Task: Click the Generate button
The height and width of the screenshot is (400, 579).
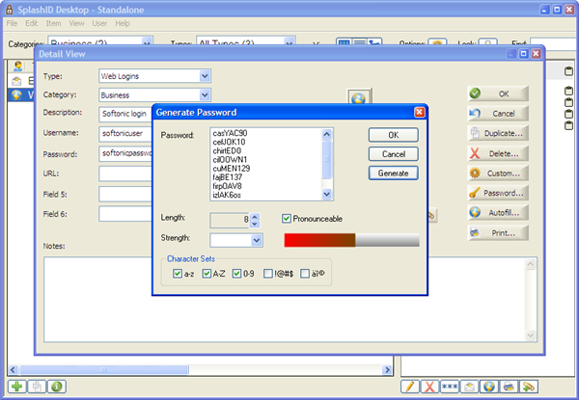Action: tap(392, 173)
